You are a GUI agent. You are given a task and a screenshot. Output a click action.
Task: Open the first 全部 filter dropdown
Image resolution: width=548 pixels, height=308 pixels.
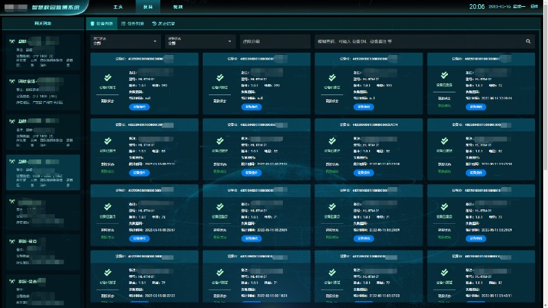coord(125,41)
